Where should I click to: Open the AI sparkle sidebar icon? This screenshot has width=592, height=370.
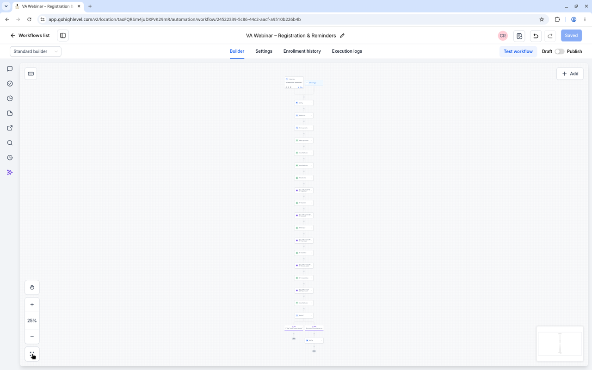tap(10, 173)
